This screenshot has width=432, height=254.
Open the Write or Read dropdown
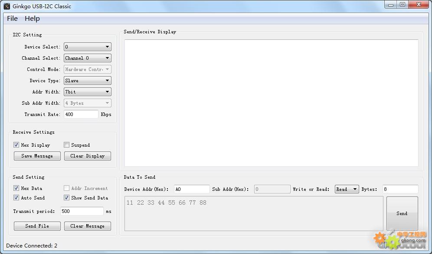click(x=347, y=189)
